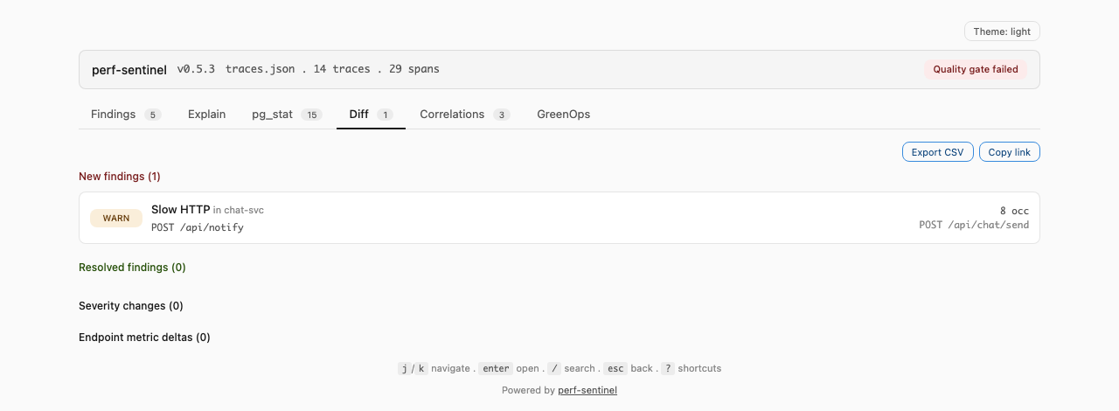Click the perf-sentinel header title
The image size is (1119, 411).
click(x=129, y=69)
